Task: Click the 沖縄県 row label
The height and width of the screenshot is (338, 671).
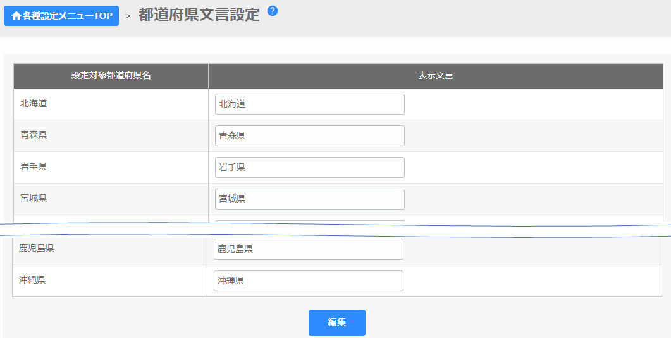Action: (32, 280)
